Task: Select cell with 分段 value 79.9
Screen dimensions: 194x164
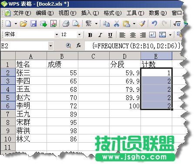Action: [x=125, y=89]
